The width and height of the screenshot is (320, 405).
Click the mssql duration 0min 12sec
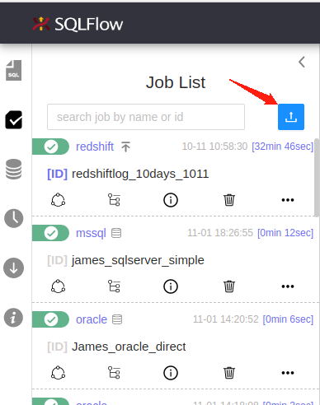285,233
